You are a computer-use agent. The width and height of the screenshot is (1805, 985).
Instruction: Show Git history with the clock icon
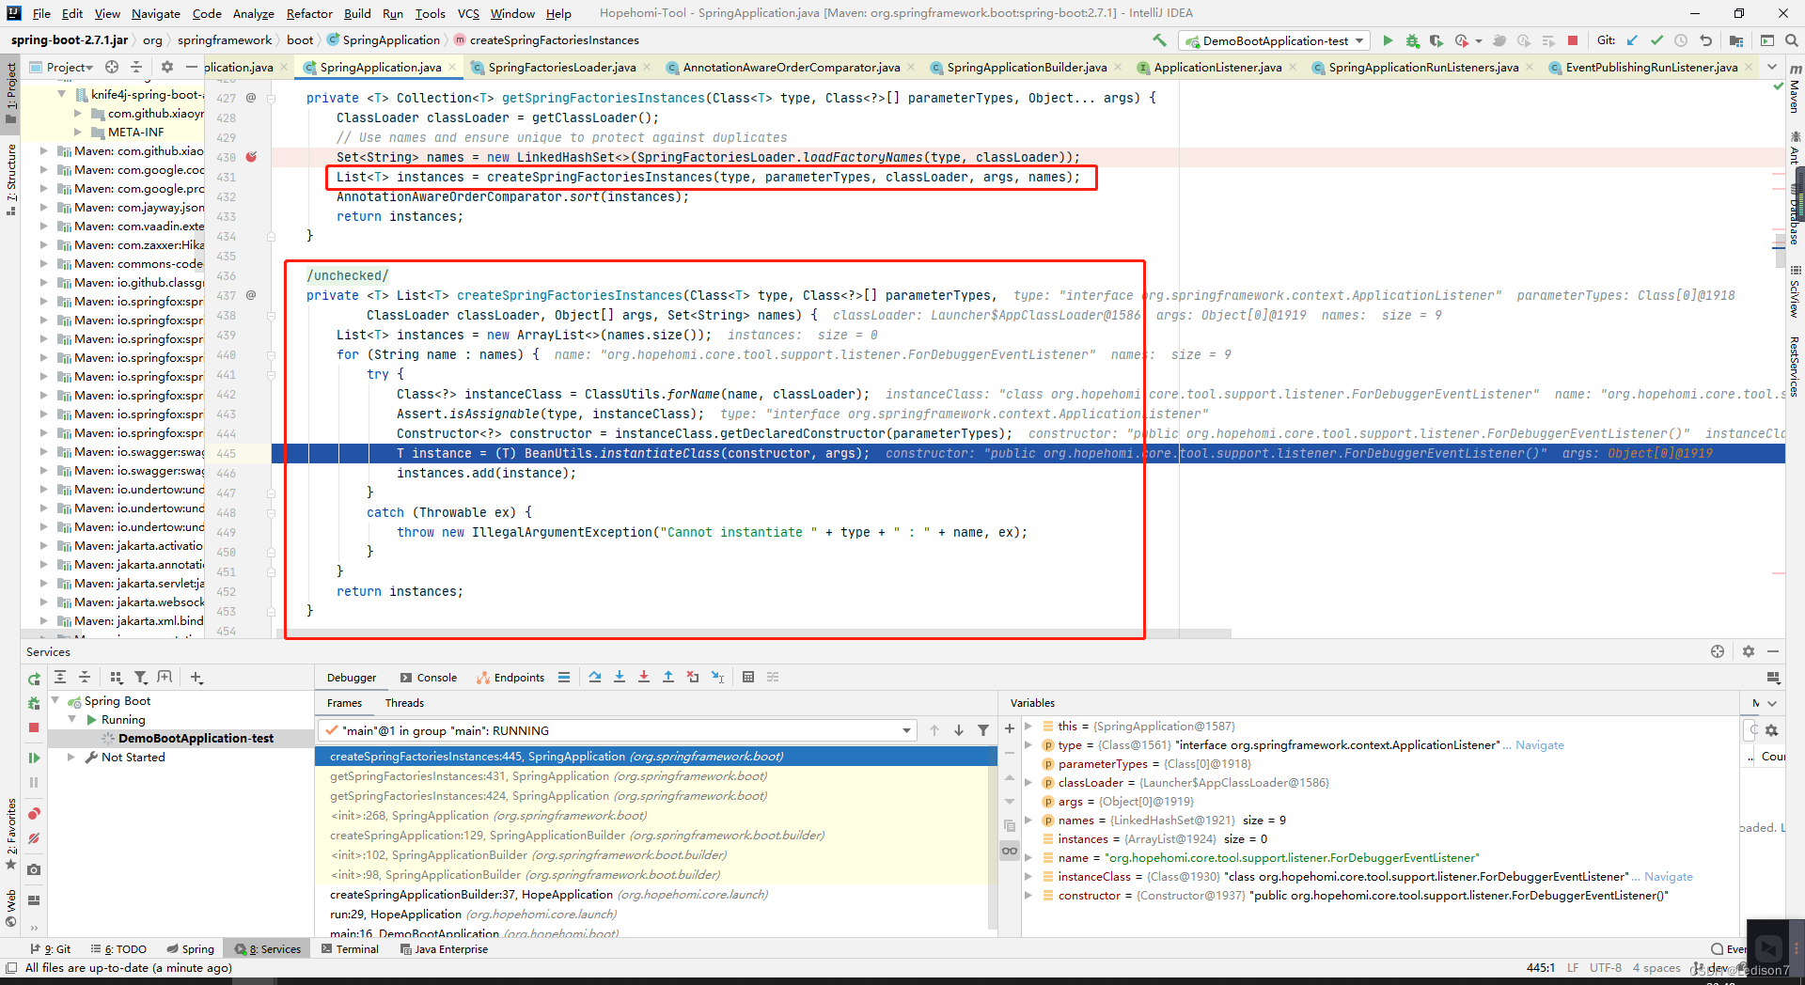point(1681,40)
